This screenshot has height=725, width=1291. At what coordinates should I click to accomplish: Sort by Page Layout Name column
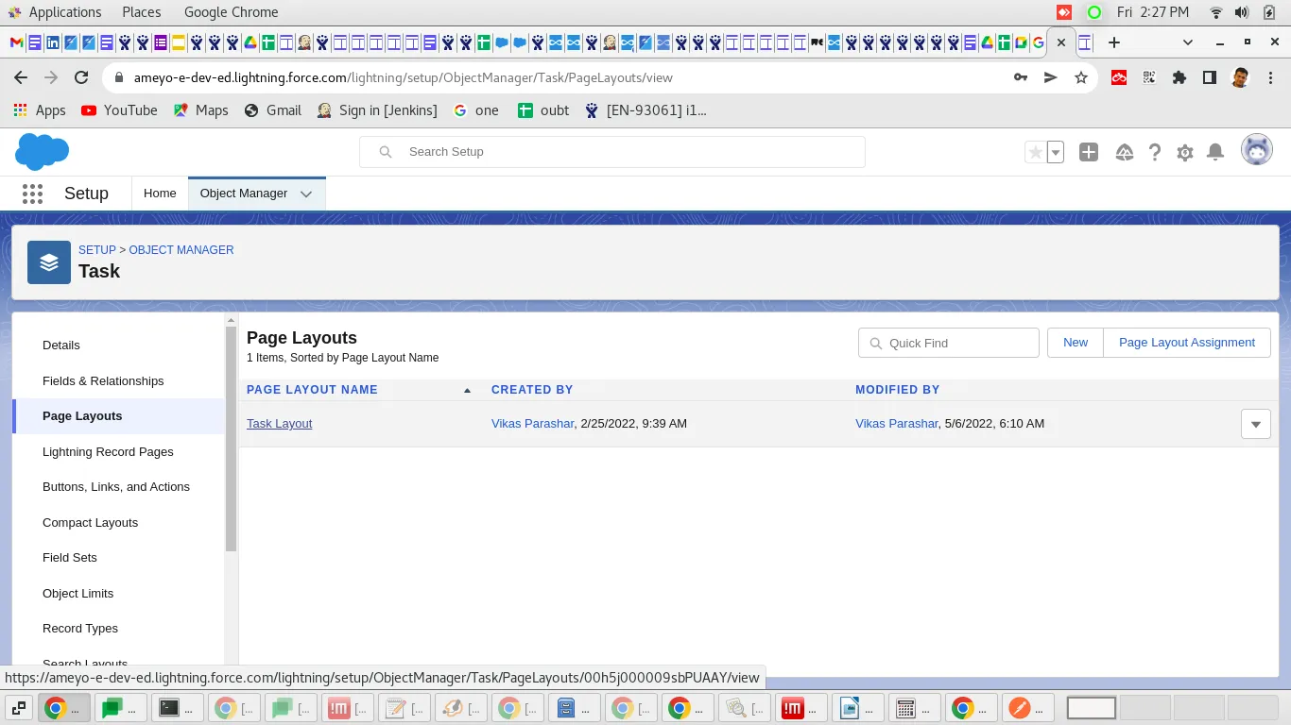coord(312,390)
